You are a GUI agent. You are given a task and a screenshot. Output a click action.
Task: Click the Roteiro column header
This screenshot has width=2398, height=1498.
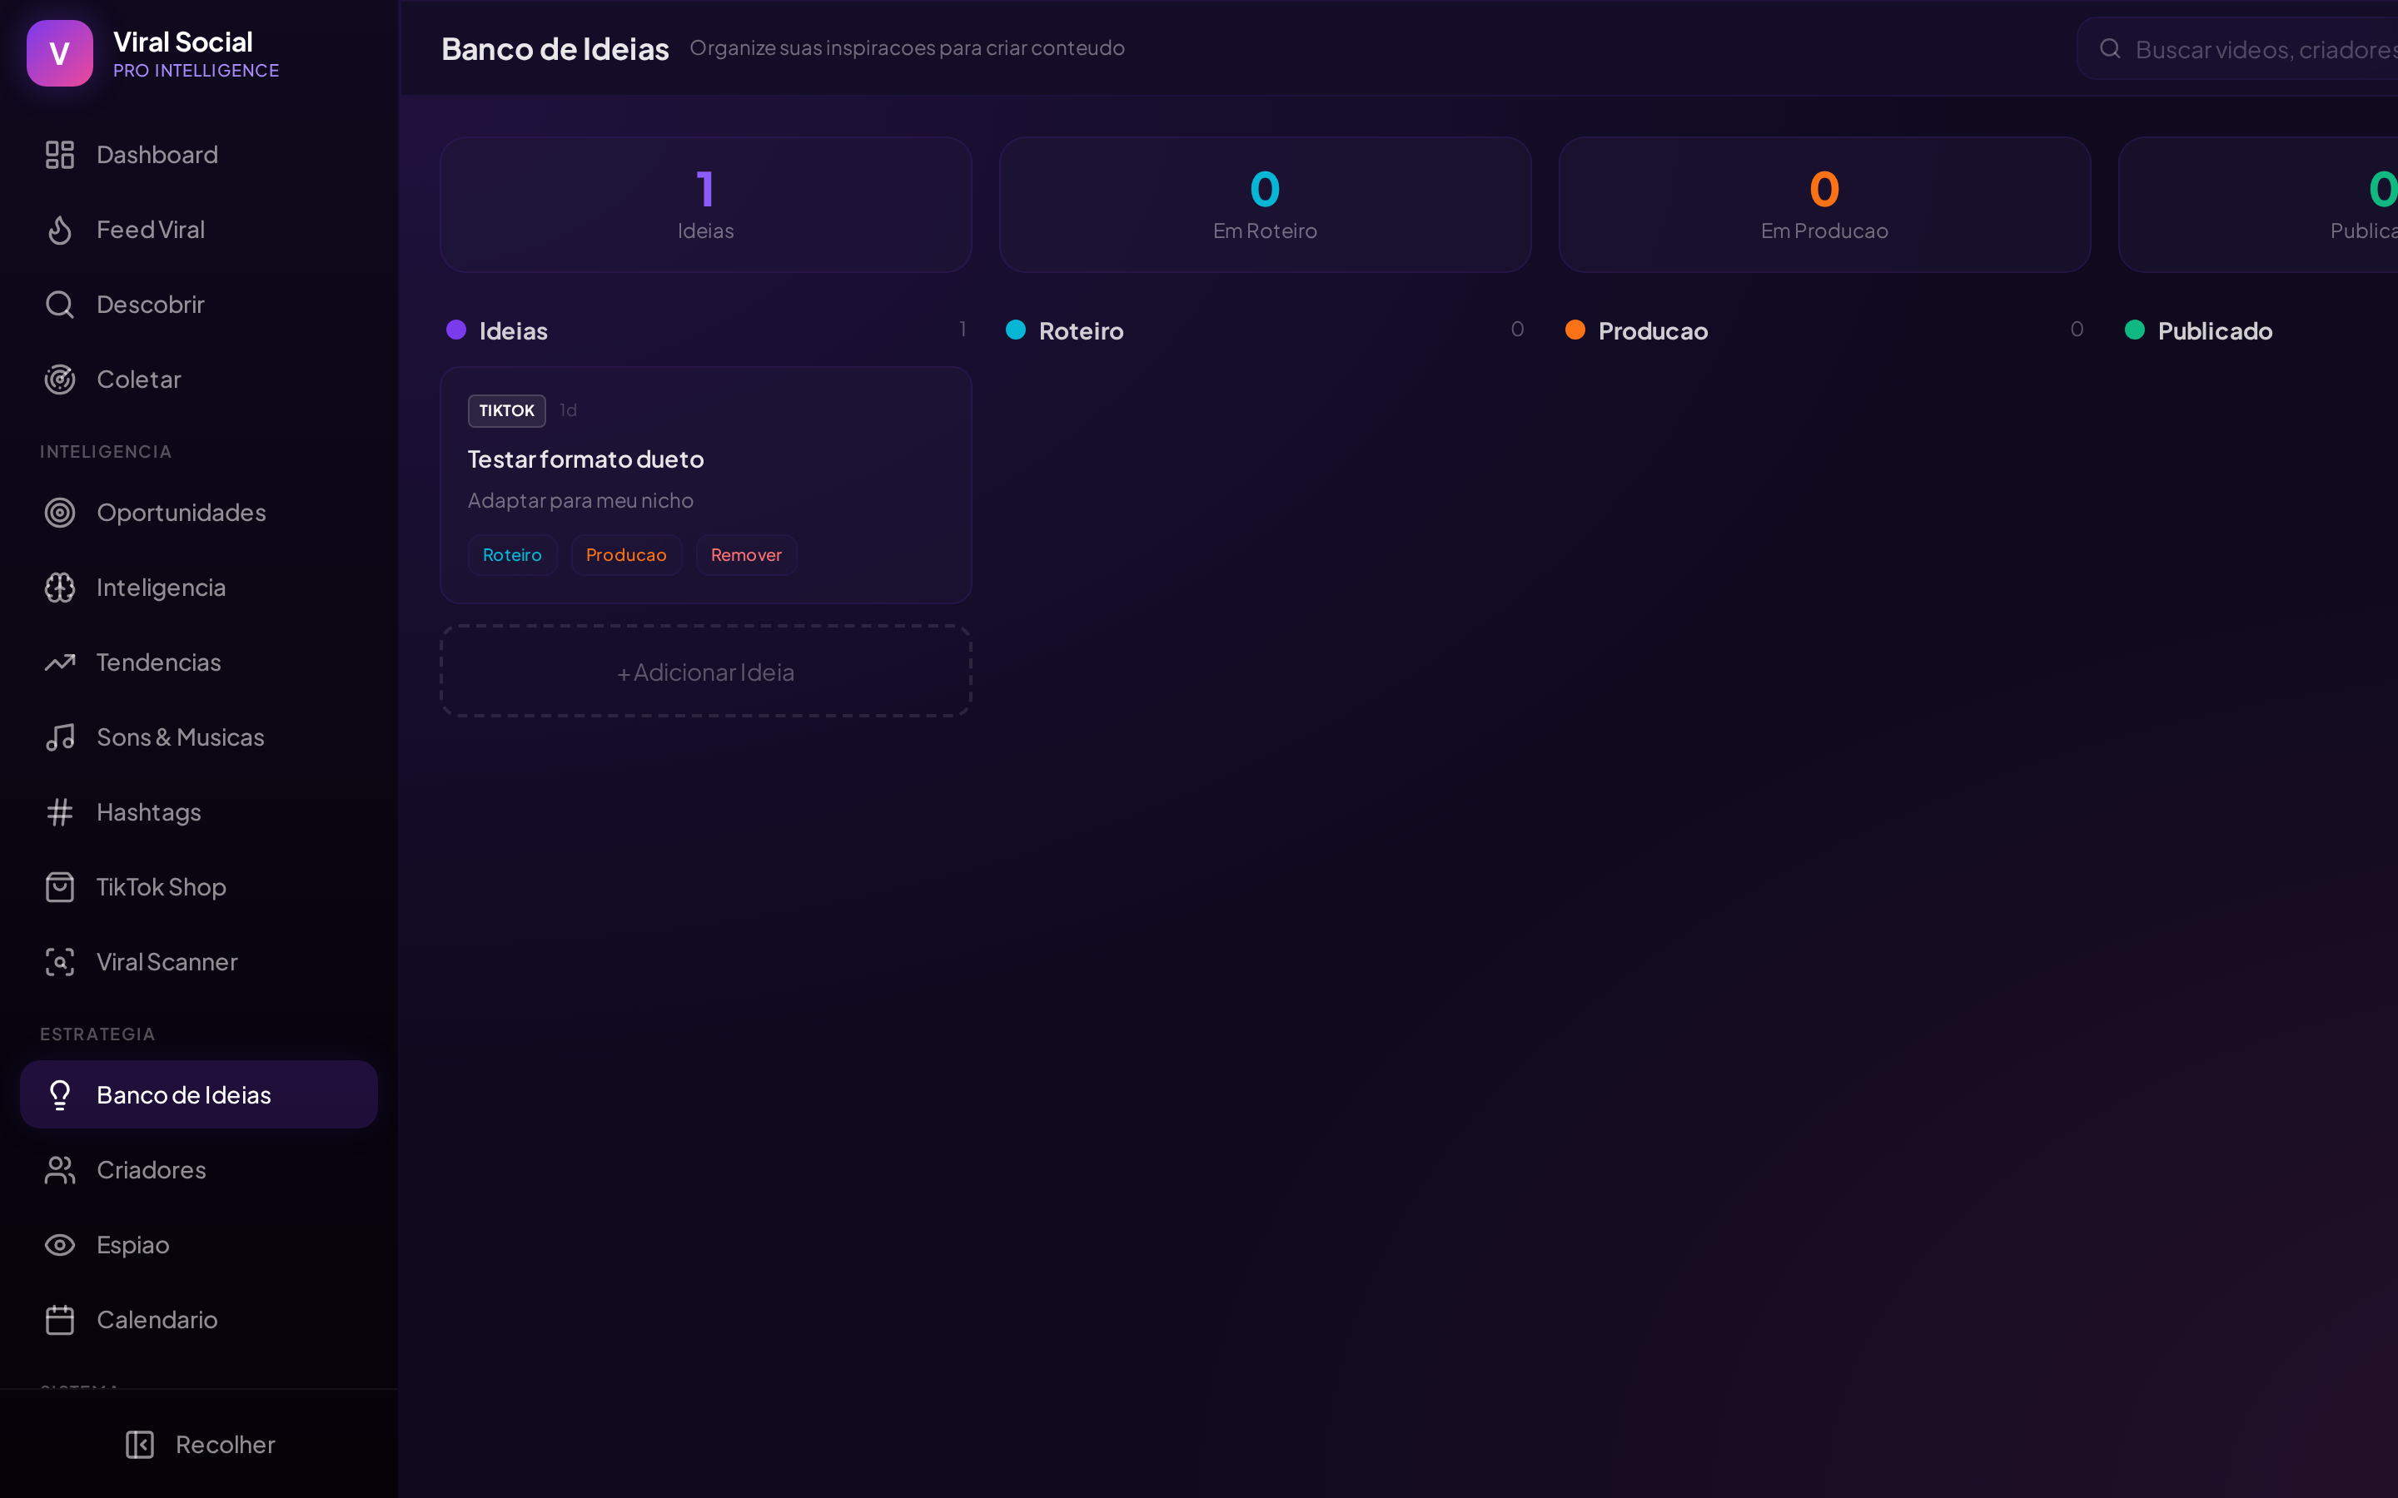pyautogui.click(x=1081, y=331)
